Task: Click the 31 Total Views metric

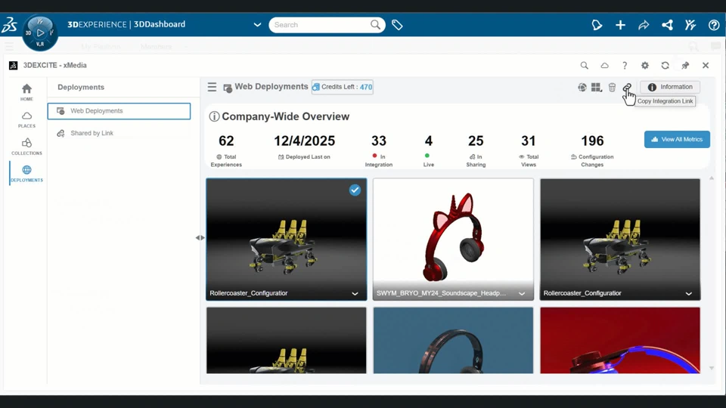Action: tap(529, 150)
